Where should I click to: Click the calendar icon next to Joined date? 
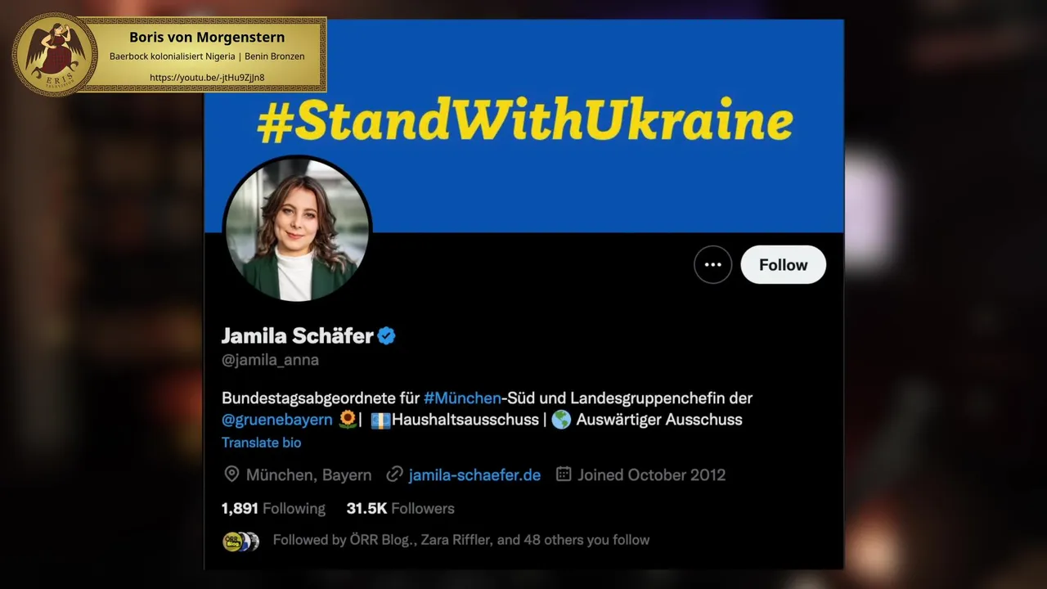click(x=564, y=474)
